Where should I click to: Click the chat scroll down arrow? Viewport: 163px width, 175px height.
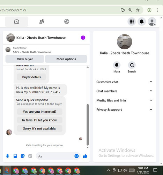88,147
